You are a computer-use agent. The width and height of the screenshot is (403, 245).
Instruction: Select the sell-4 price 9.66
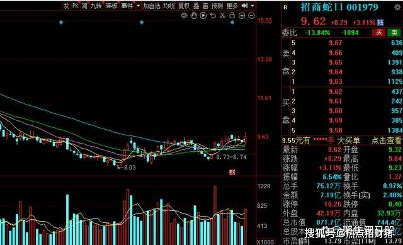tap(336, 53)
